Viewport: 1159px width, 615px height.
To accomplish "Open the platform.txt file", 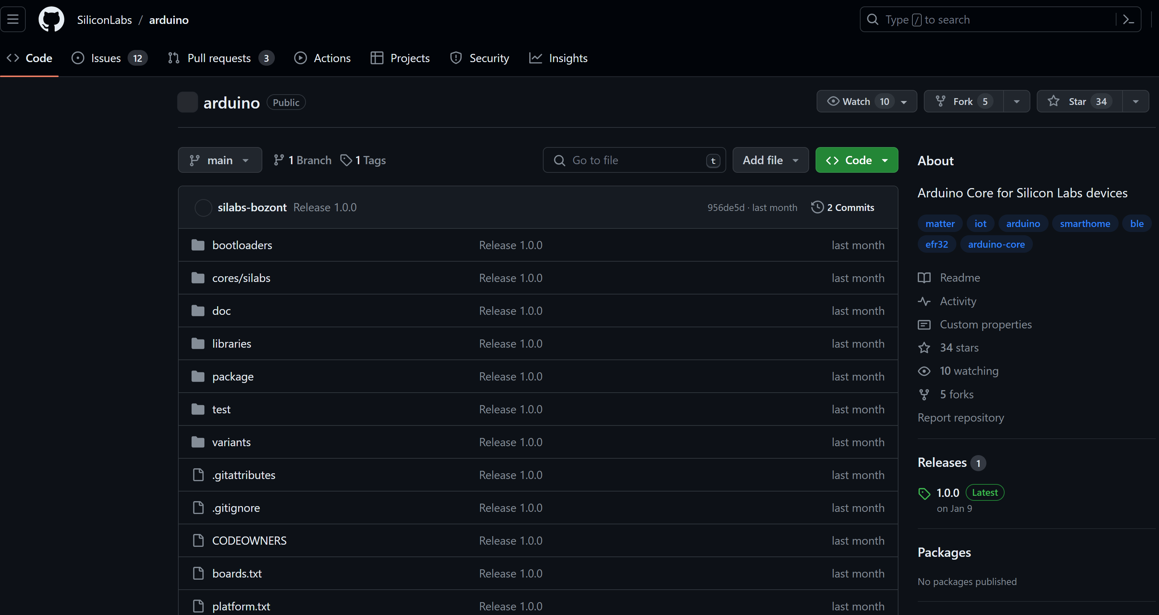I will click(241, 606).
